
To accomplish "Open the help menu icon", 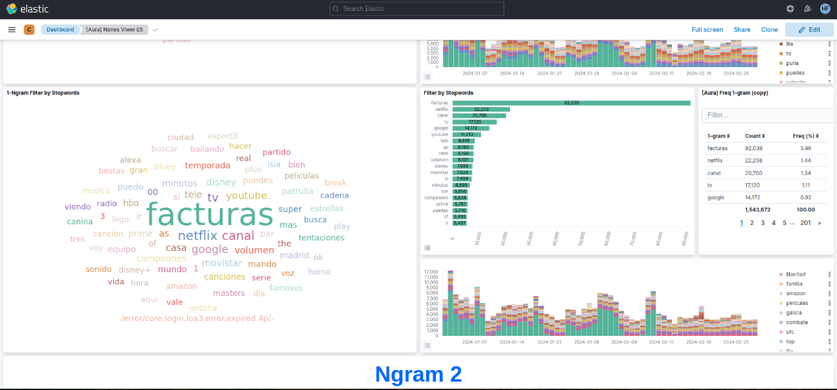I will click(x=791, y=8).
